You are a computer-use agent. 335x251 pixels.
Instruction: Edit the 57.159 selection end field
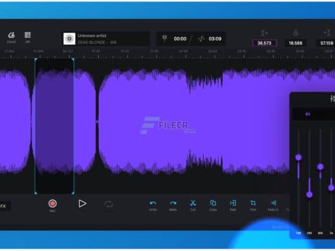click(x=327, y=43)
